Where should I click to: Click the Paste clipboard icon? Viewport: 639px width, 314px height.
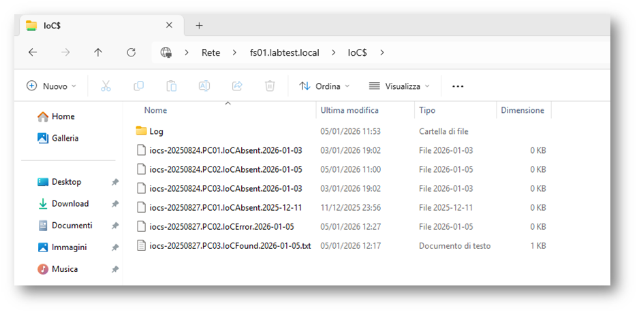171,86
